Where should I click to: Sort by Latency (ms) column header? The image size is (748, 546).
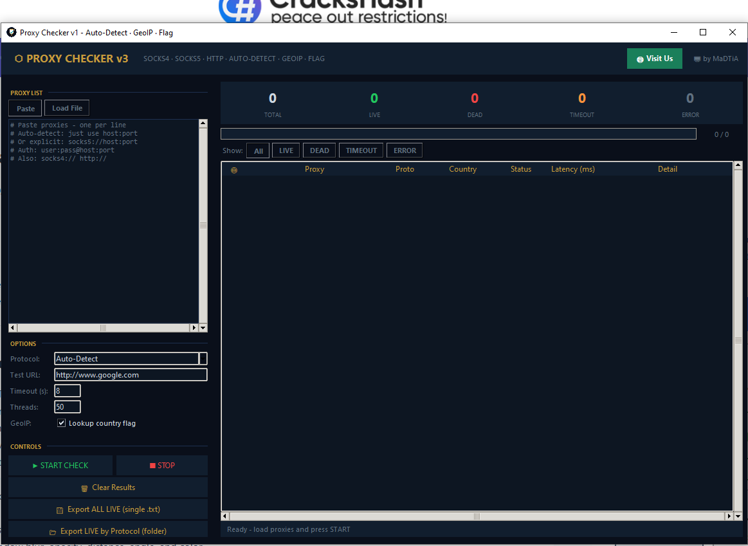pos(572,169)
